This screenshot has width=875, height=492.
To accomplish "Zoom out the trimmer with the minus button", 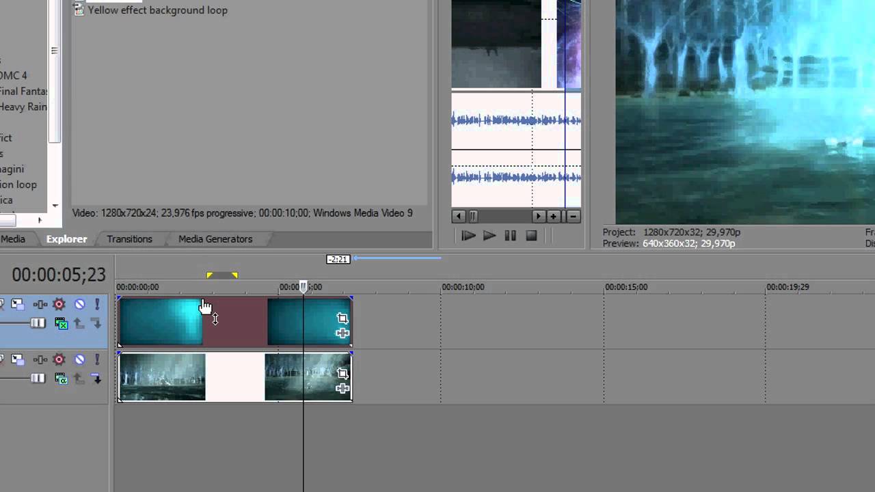I will pos(574,216).
